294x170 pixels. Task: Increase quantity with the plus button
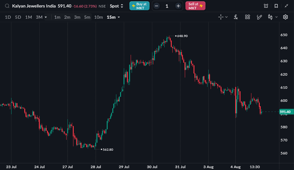[x=178, y=6]
